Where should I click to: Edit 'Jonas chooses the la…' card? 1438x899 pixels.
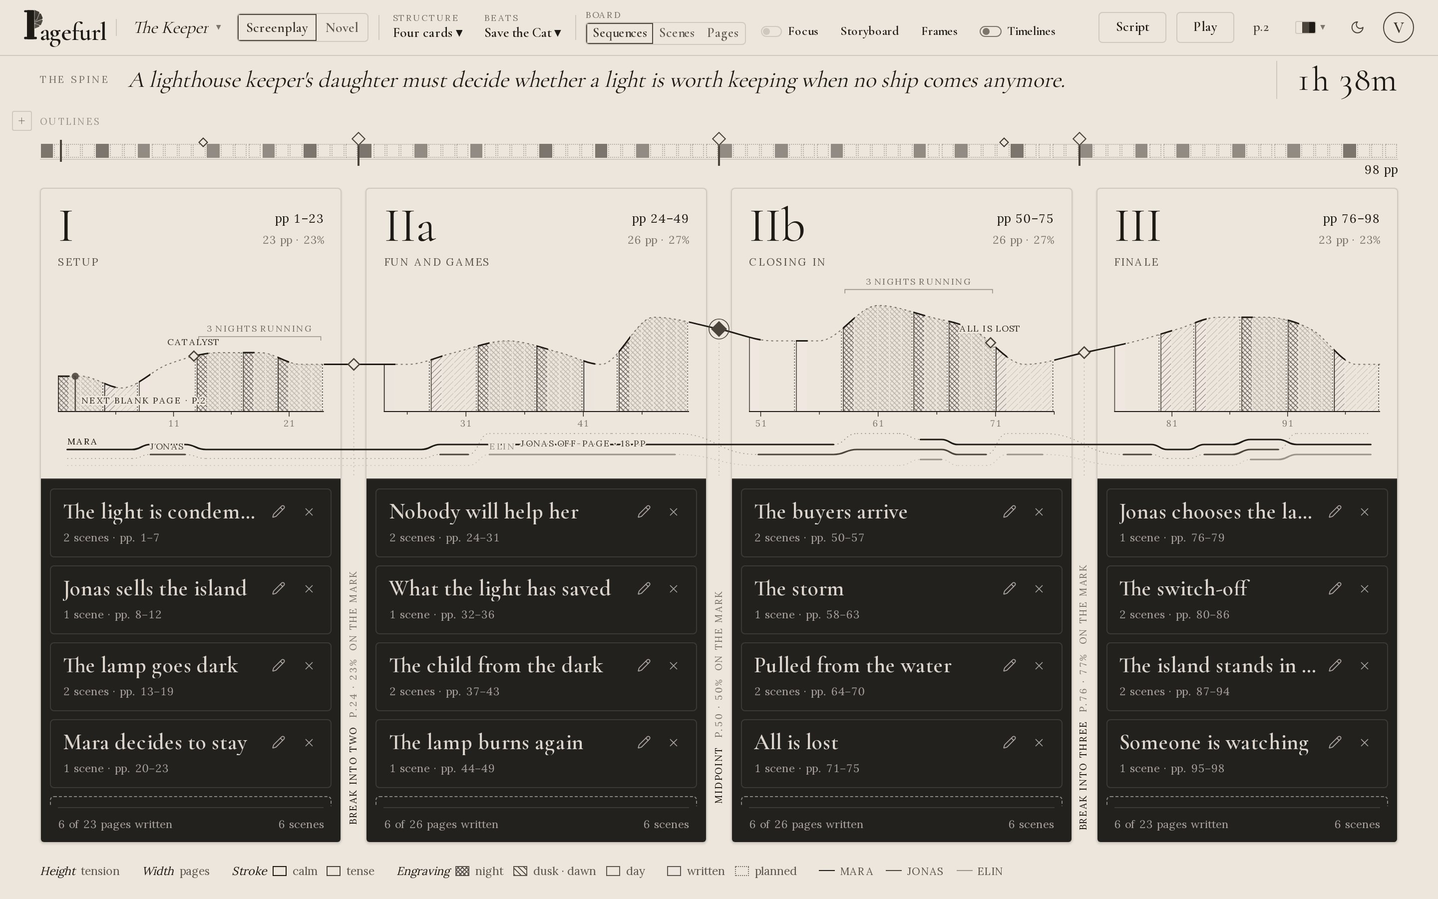pos(1335,512)
